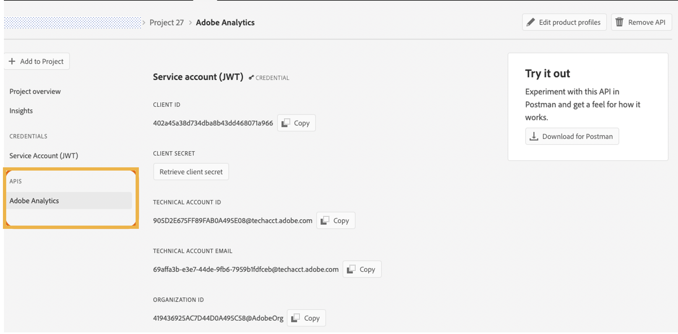The height and width of the screenshot is (334, 678).
Task: Click the APIS section label in the sidebar
Action: pyautogui.click(x=16, y=181)
